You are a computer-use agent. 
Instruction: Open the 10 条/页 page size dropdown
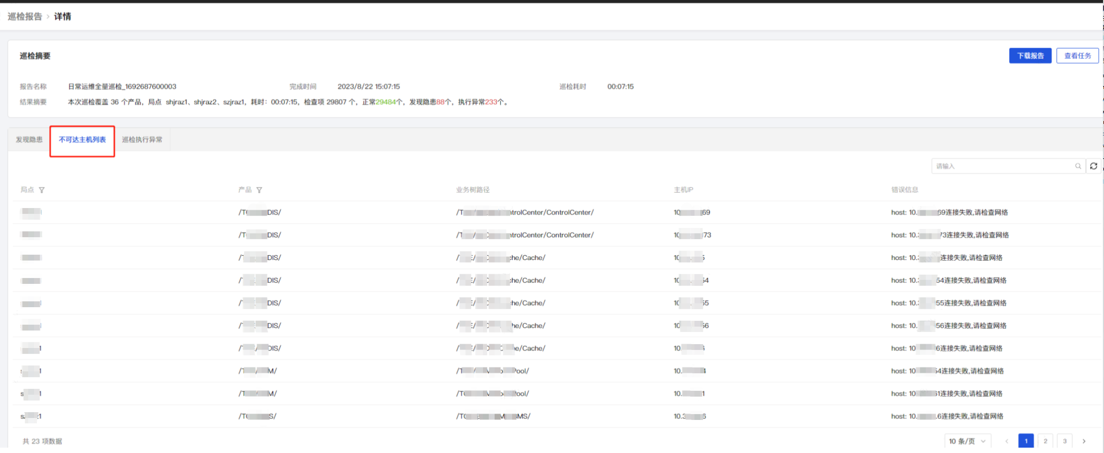pos(967,441)
